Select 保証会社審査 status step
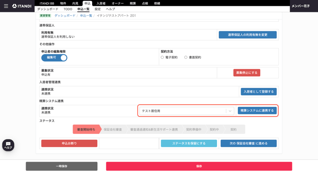This screenshot has width=318, height=172. [113, 129]
